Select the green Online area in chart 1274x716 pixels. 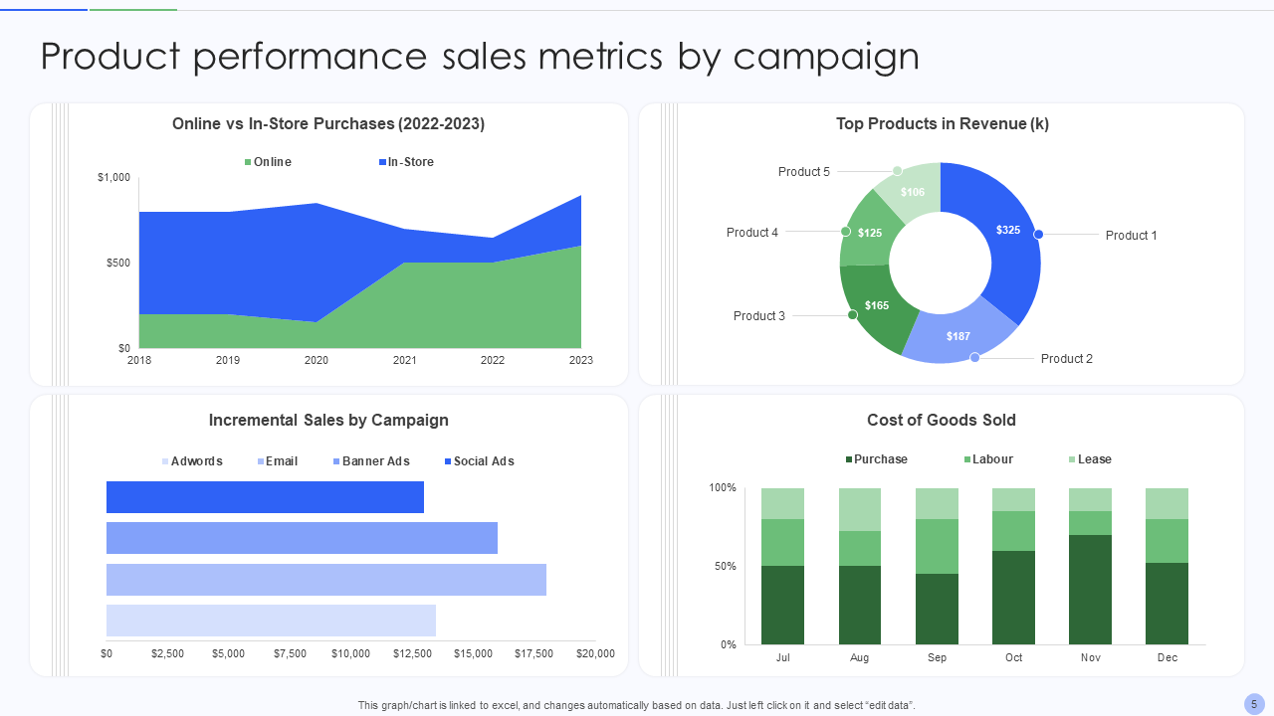[448, 308]
